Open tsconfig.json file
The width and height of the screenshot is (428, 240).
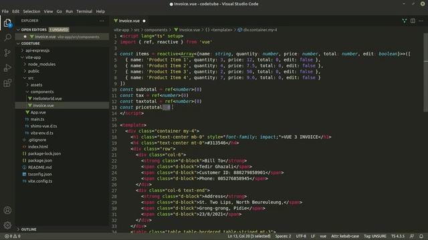[39, 174]
